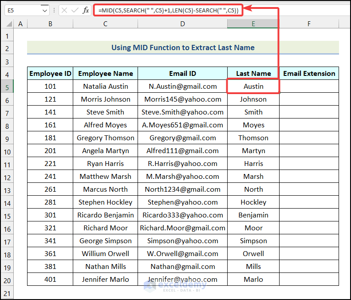351x300 pixels.
Task: Open the Name Box dropdown arrow
Action: click(x=45, y=11)
